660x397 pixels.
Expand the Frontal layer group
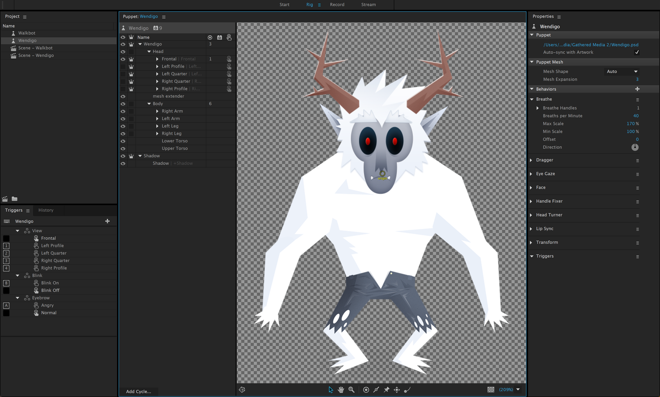pos(157,59)
